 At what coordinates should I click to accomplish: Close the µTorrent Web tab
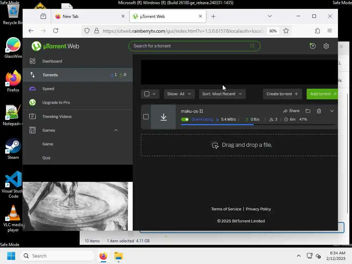(200, 16)
